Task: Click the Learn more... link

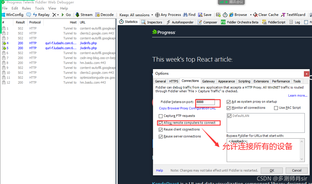Action: click(x=298, y=95)
